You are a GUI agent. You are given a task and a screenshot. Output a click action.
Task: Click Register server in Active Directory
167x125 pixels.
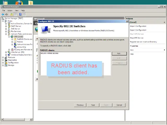pos(143,42)
